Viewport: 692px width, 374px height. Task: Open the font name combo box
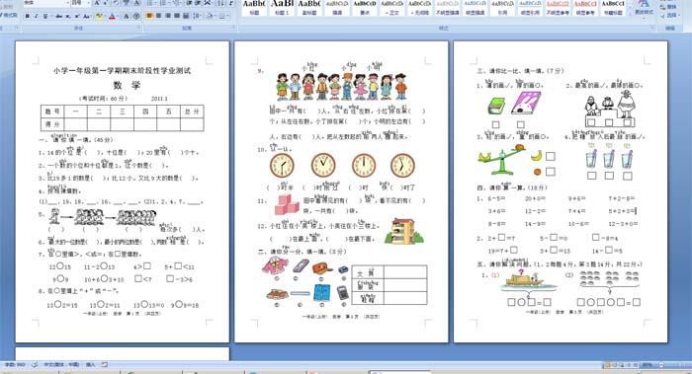[x=45, y=3]
